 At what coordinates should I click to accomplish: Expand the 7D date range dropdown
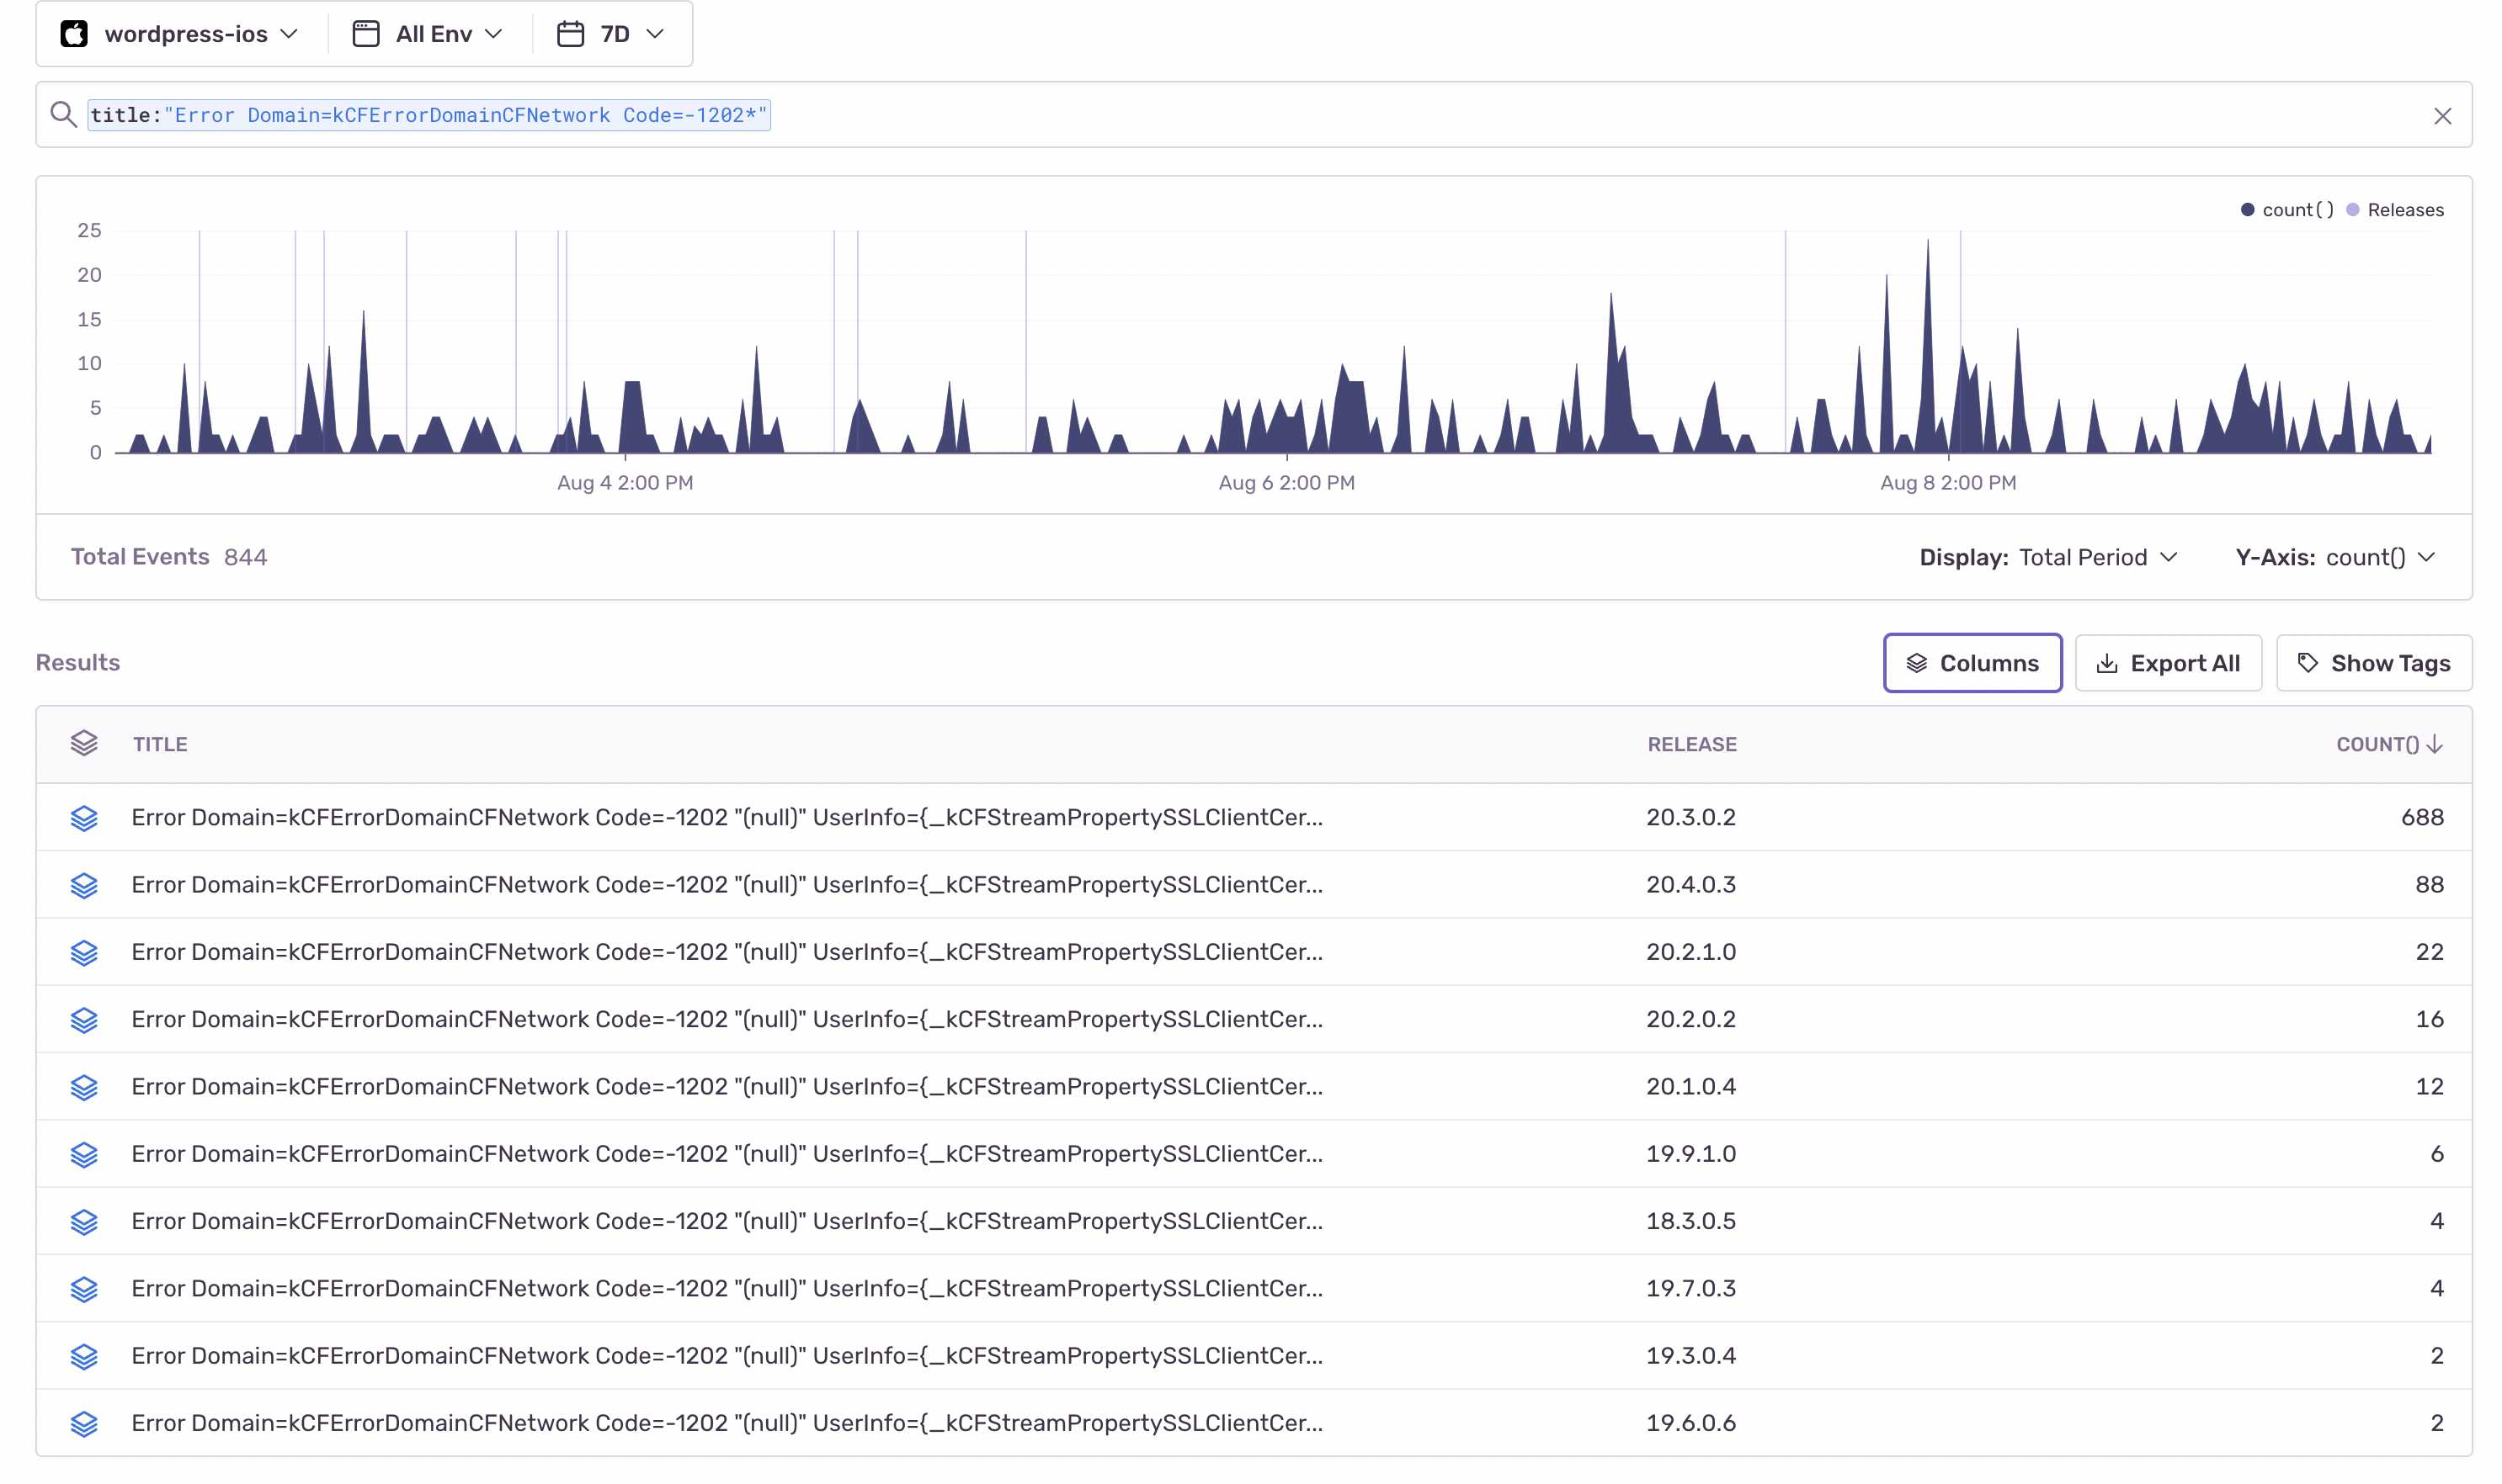pos(610,35)
